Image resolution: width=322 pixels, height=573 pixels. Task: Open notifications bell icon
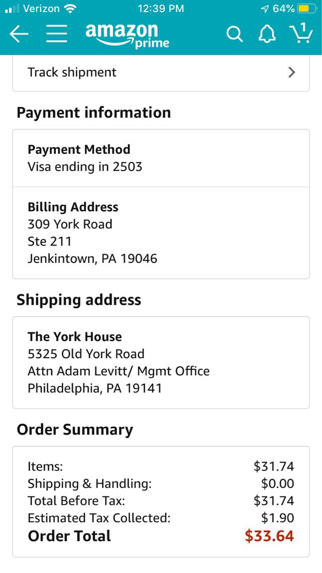[x=267, y=34]
